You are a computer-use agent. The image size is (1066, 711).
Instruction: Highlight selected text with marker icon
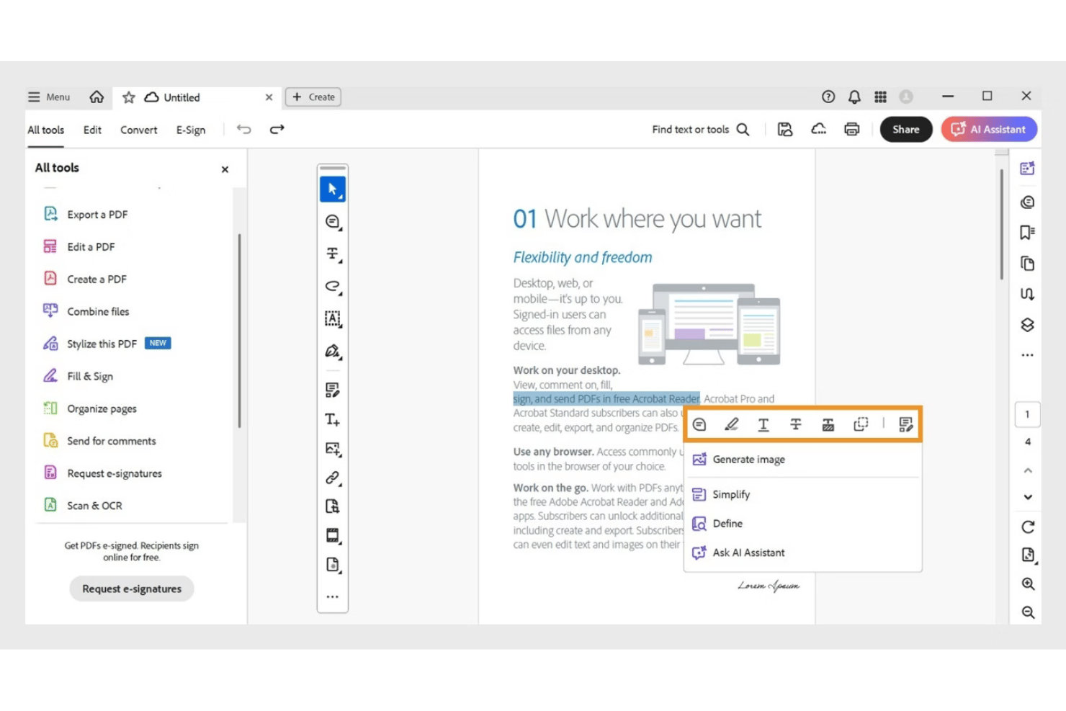point(731,424)
